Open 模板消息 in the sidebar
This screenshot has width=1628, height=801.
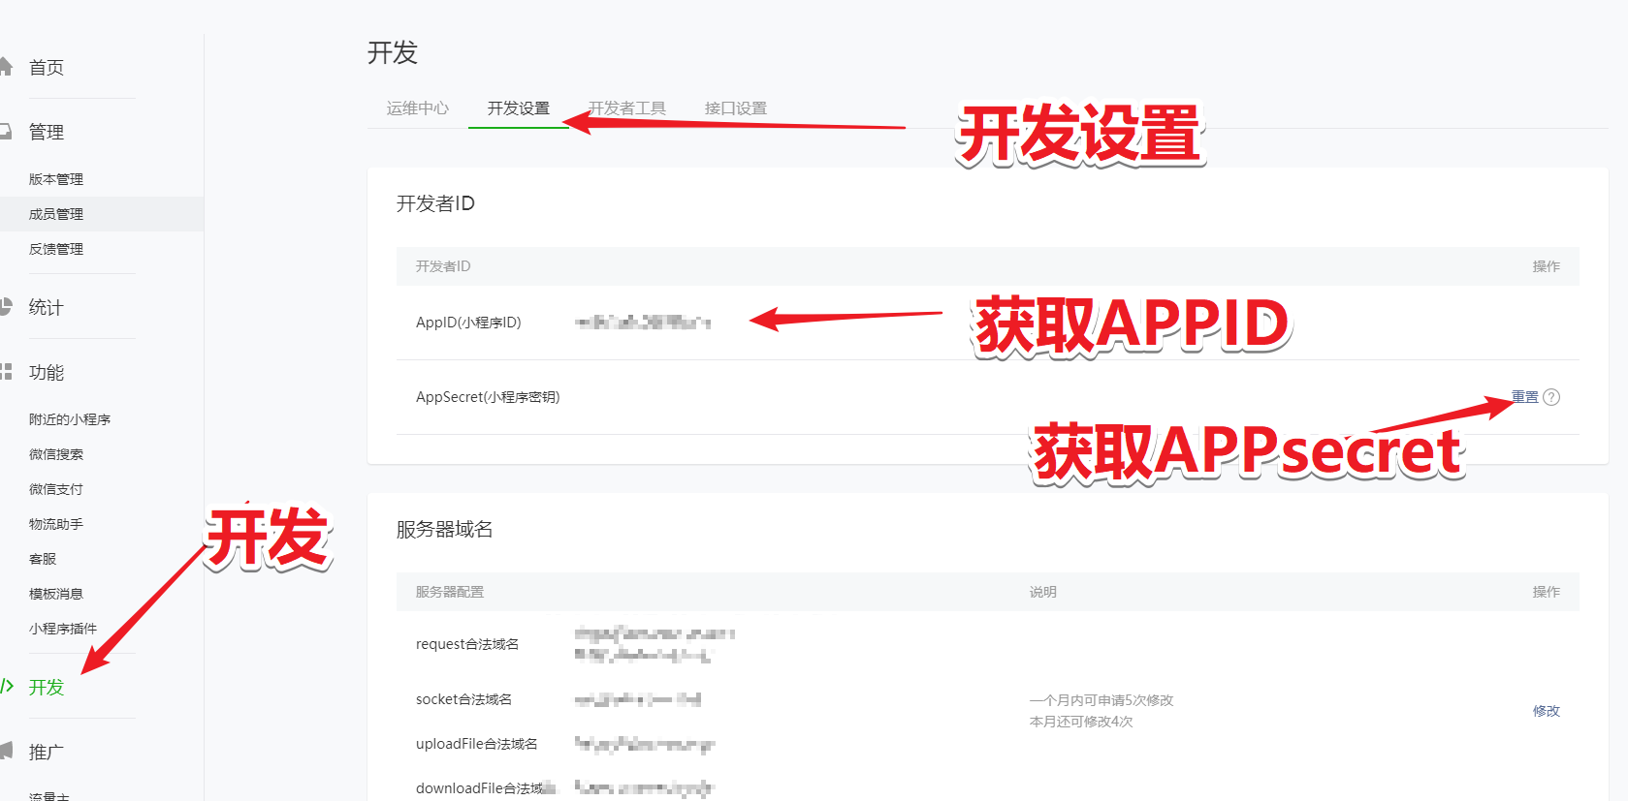click(x=56, y=594)
